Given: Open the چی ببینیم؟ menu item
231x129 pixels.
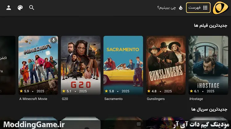Looking at the screenshot, I should (170, 8).
